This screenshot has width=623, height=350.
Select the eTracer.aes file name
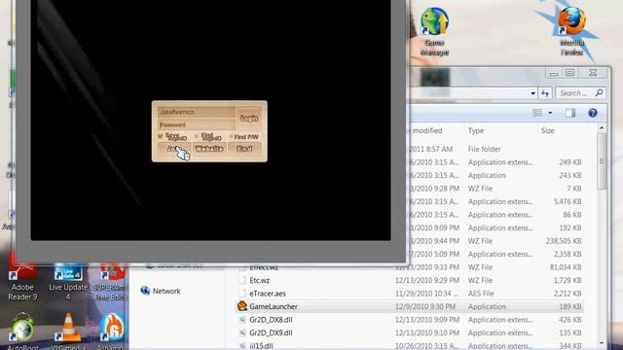[268, 294]
